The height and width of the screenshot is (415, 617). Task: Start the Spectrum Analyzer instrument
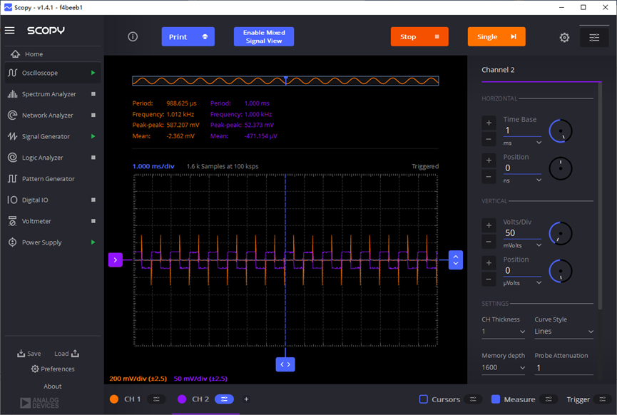click(93, 94)
